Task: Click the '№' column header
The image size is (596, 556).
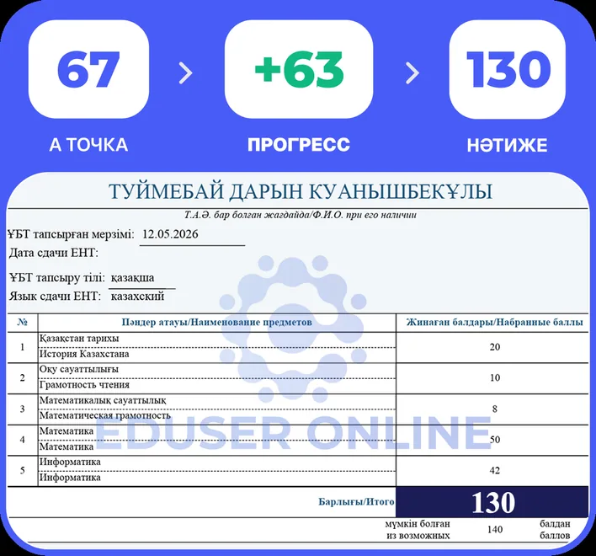Action: point(23,323)
